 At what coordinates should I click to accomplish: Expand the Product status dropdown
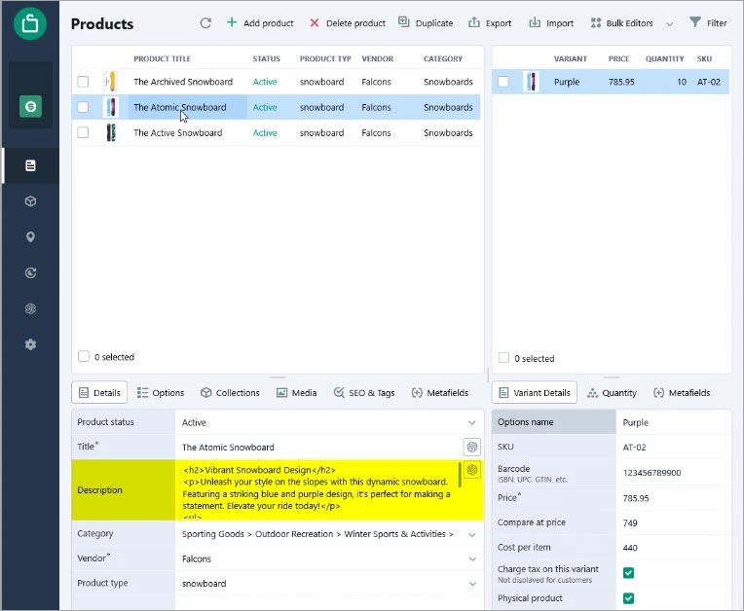click(x=472, y=422)
